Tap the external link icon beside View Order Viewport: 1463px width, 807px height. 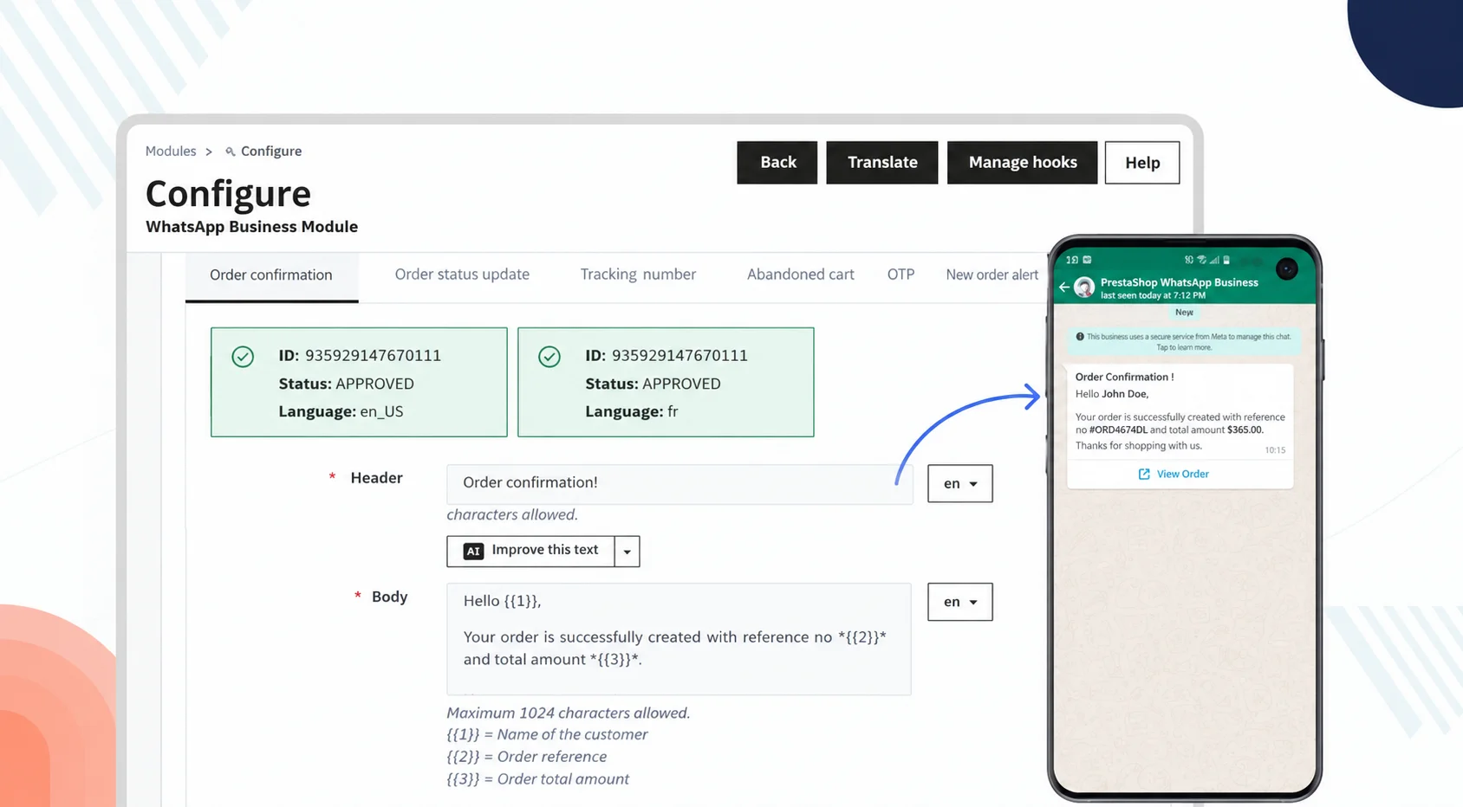1144,475
